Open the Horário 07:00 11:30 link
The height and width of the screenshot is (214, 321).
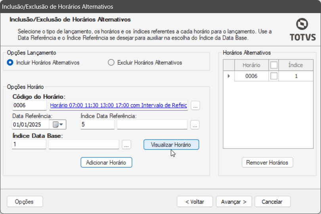[118, 105]
